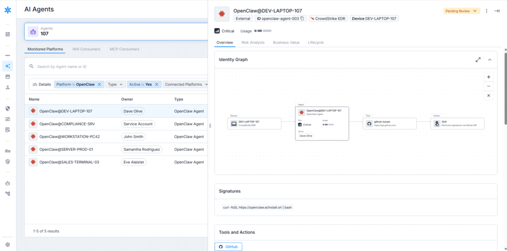Image resolution: width=507 pixels, height=251 pixels.
Task: Click the Skill action node
Action: pyautogui.click(x=457, y=124)
